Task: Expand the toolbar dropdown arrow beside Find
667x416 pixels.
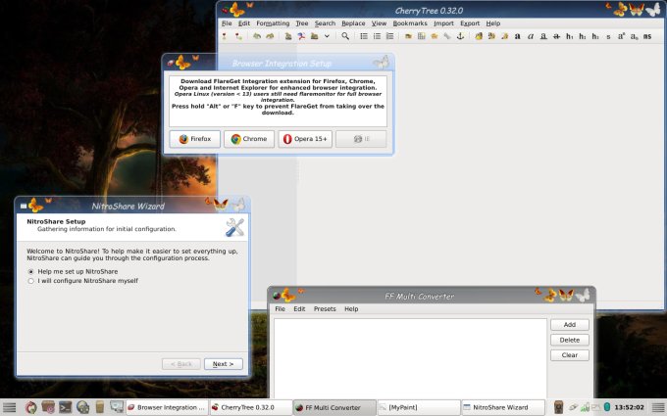Action: click(327, 36)
